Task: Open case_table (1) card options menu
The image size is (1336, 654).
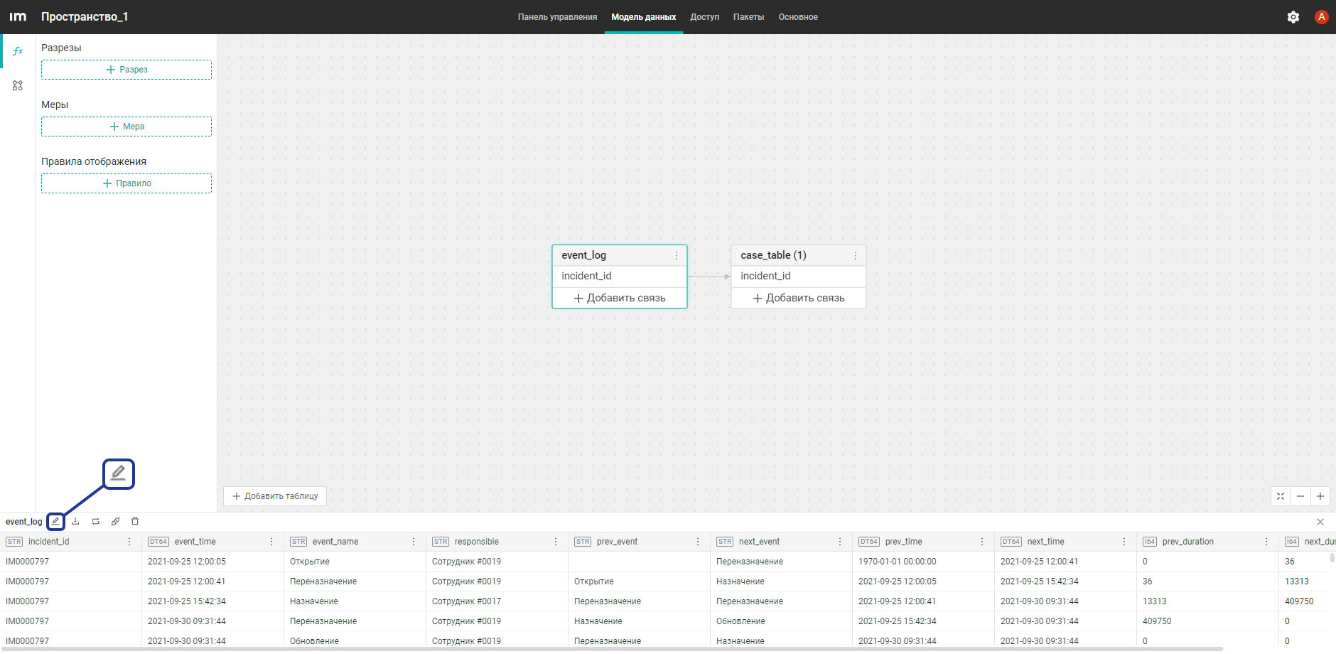Action: pos(856,256)
